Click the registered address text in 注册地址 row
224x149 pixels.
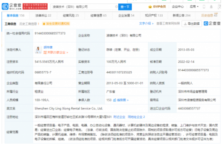pos(73,117)
